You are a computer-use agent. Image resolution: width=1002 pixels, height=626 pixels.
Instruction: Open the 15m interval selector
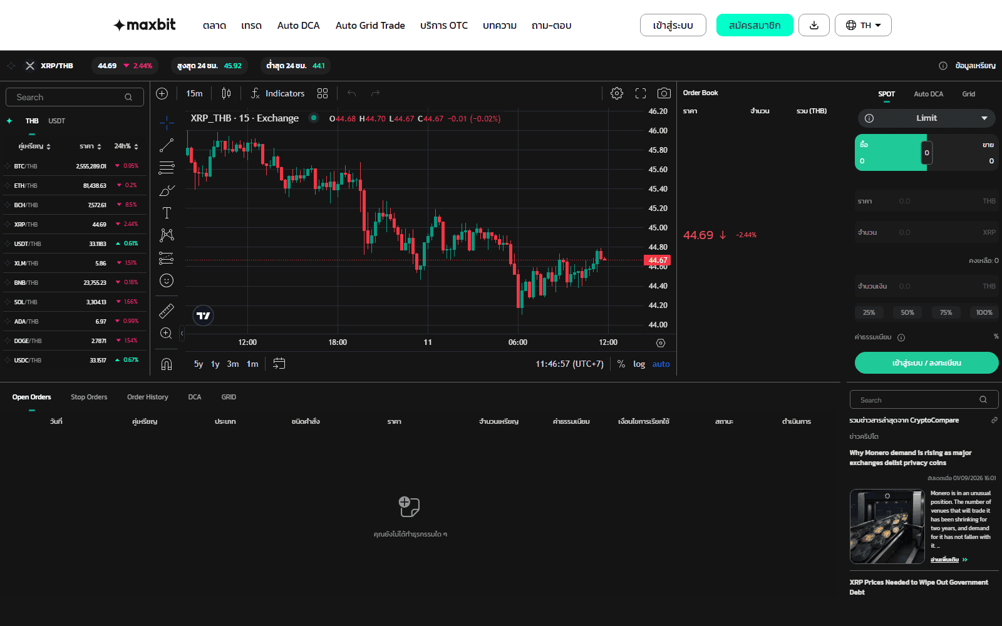194,93
